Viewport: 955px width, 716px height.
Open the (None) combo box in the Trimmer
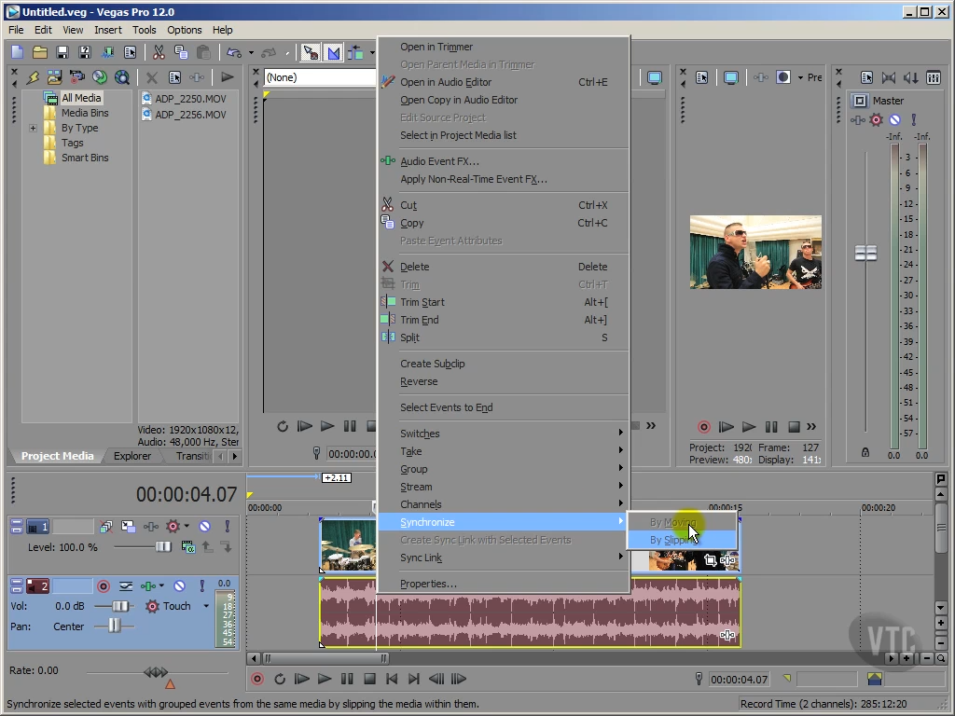point(321,77)
